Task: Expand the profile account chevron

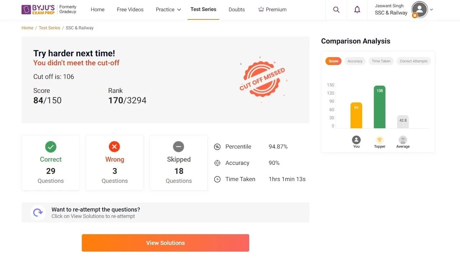Action: pos(432,10)
